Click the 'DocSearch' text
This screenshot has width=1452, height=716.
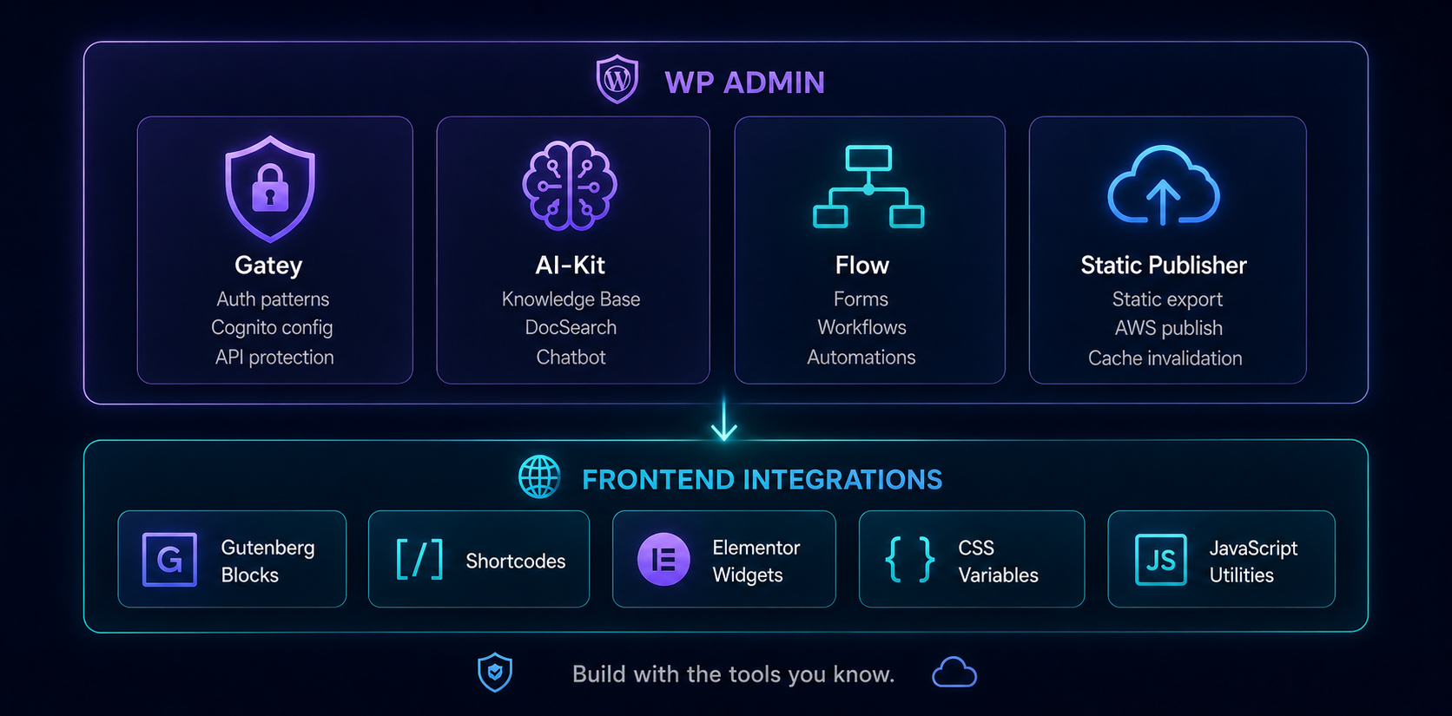[x=571, y=328]
